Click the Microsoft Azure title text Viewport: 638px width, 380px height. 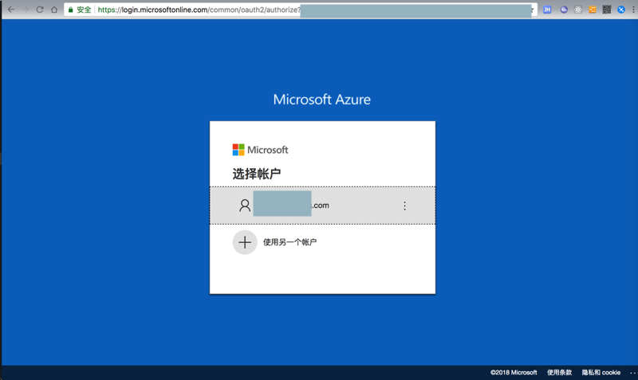point(322,100)
